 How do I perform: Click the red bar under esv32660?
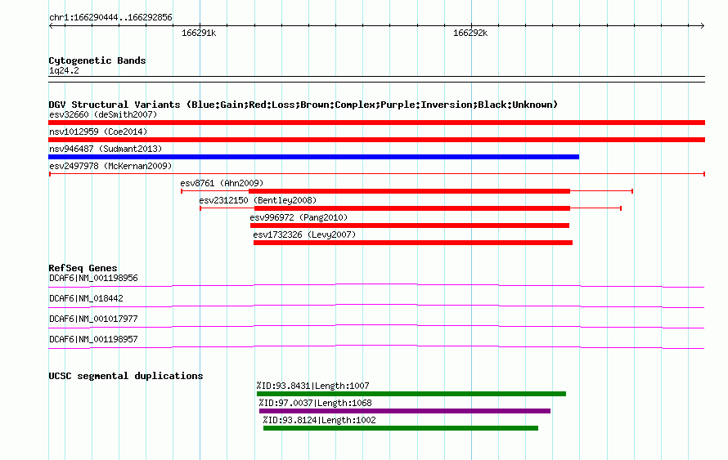[376, 123]
